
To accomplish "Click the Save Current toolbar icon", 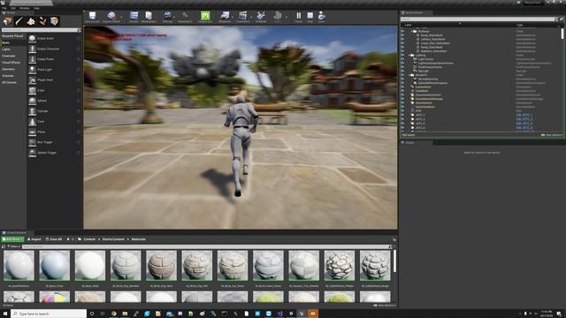I will [92, 16].
